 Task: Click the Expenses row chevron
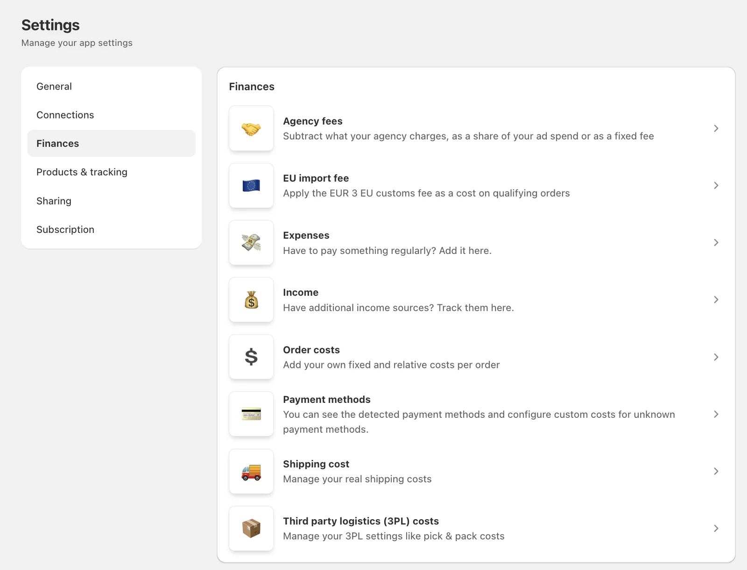(716, 243)
